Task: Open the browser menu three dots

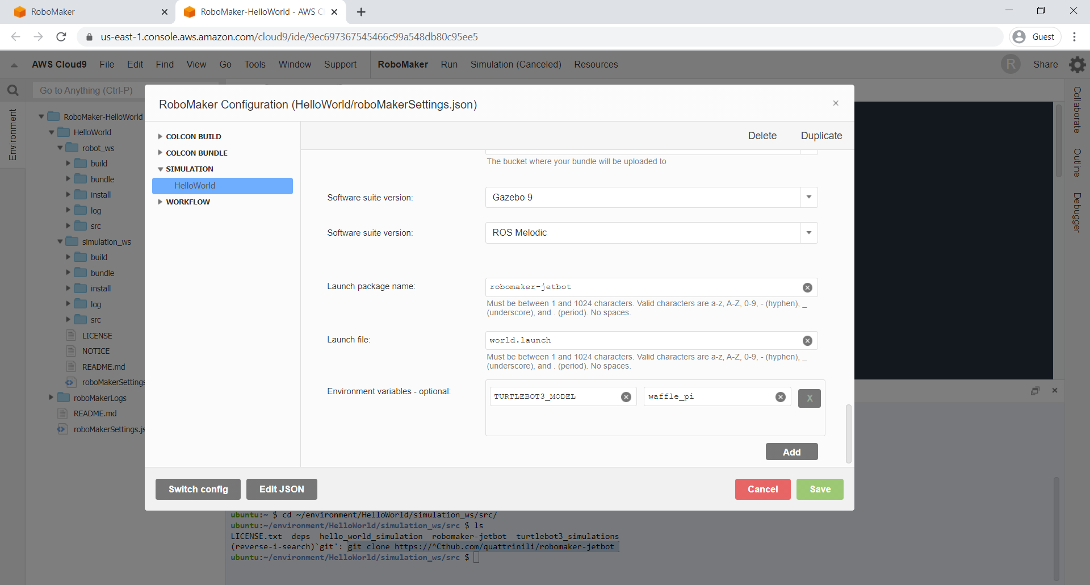Action: pos(1074,37)
